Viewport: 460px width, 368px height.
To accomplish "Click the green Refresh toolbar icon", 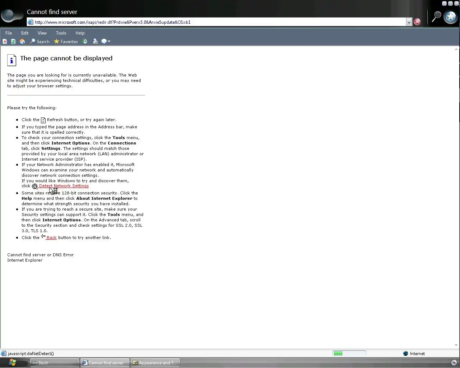I will (x=13, y=42).
